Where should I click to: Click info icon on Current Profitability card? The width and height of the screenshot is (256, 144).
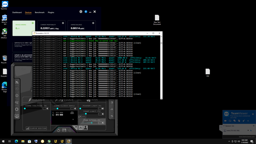point(63,23)
